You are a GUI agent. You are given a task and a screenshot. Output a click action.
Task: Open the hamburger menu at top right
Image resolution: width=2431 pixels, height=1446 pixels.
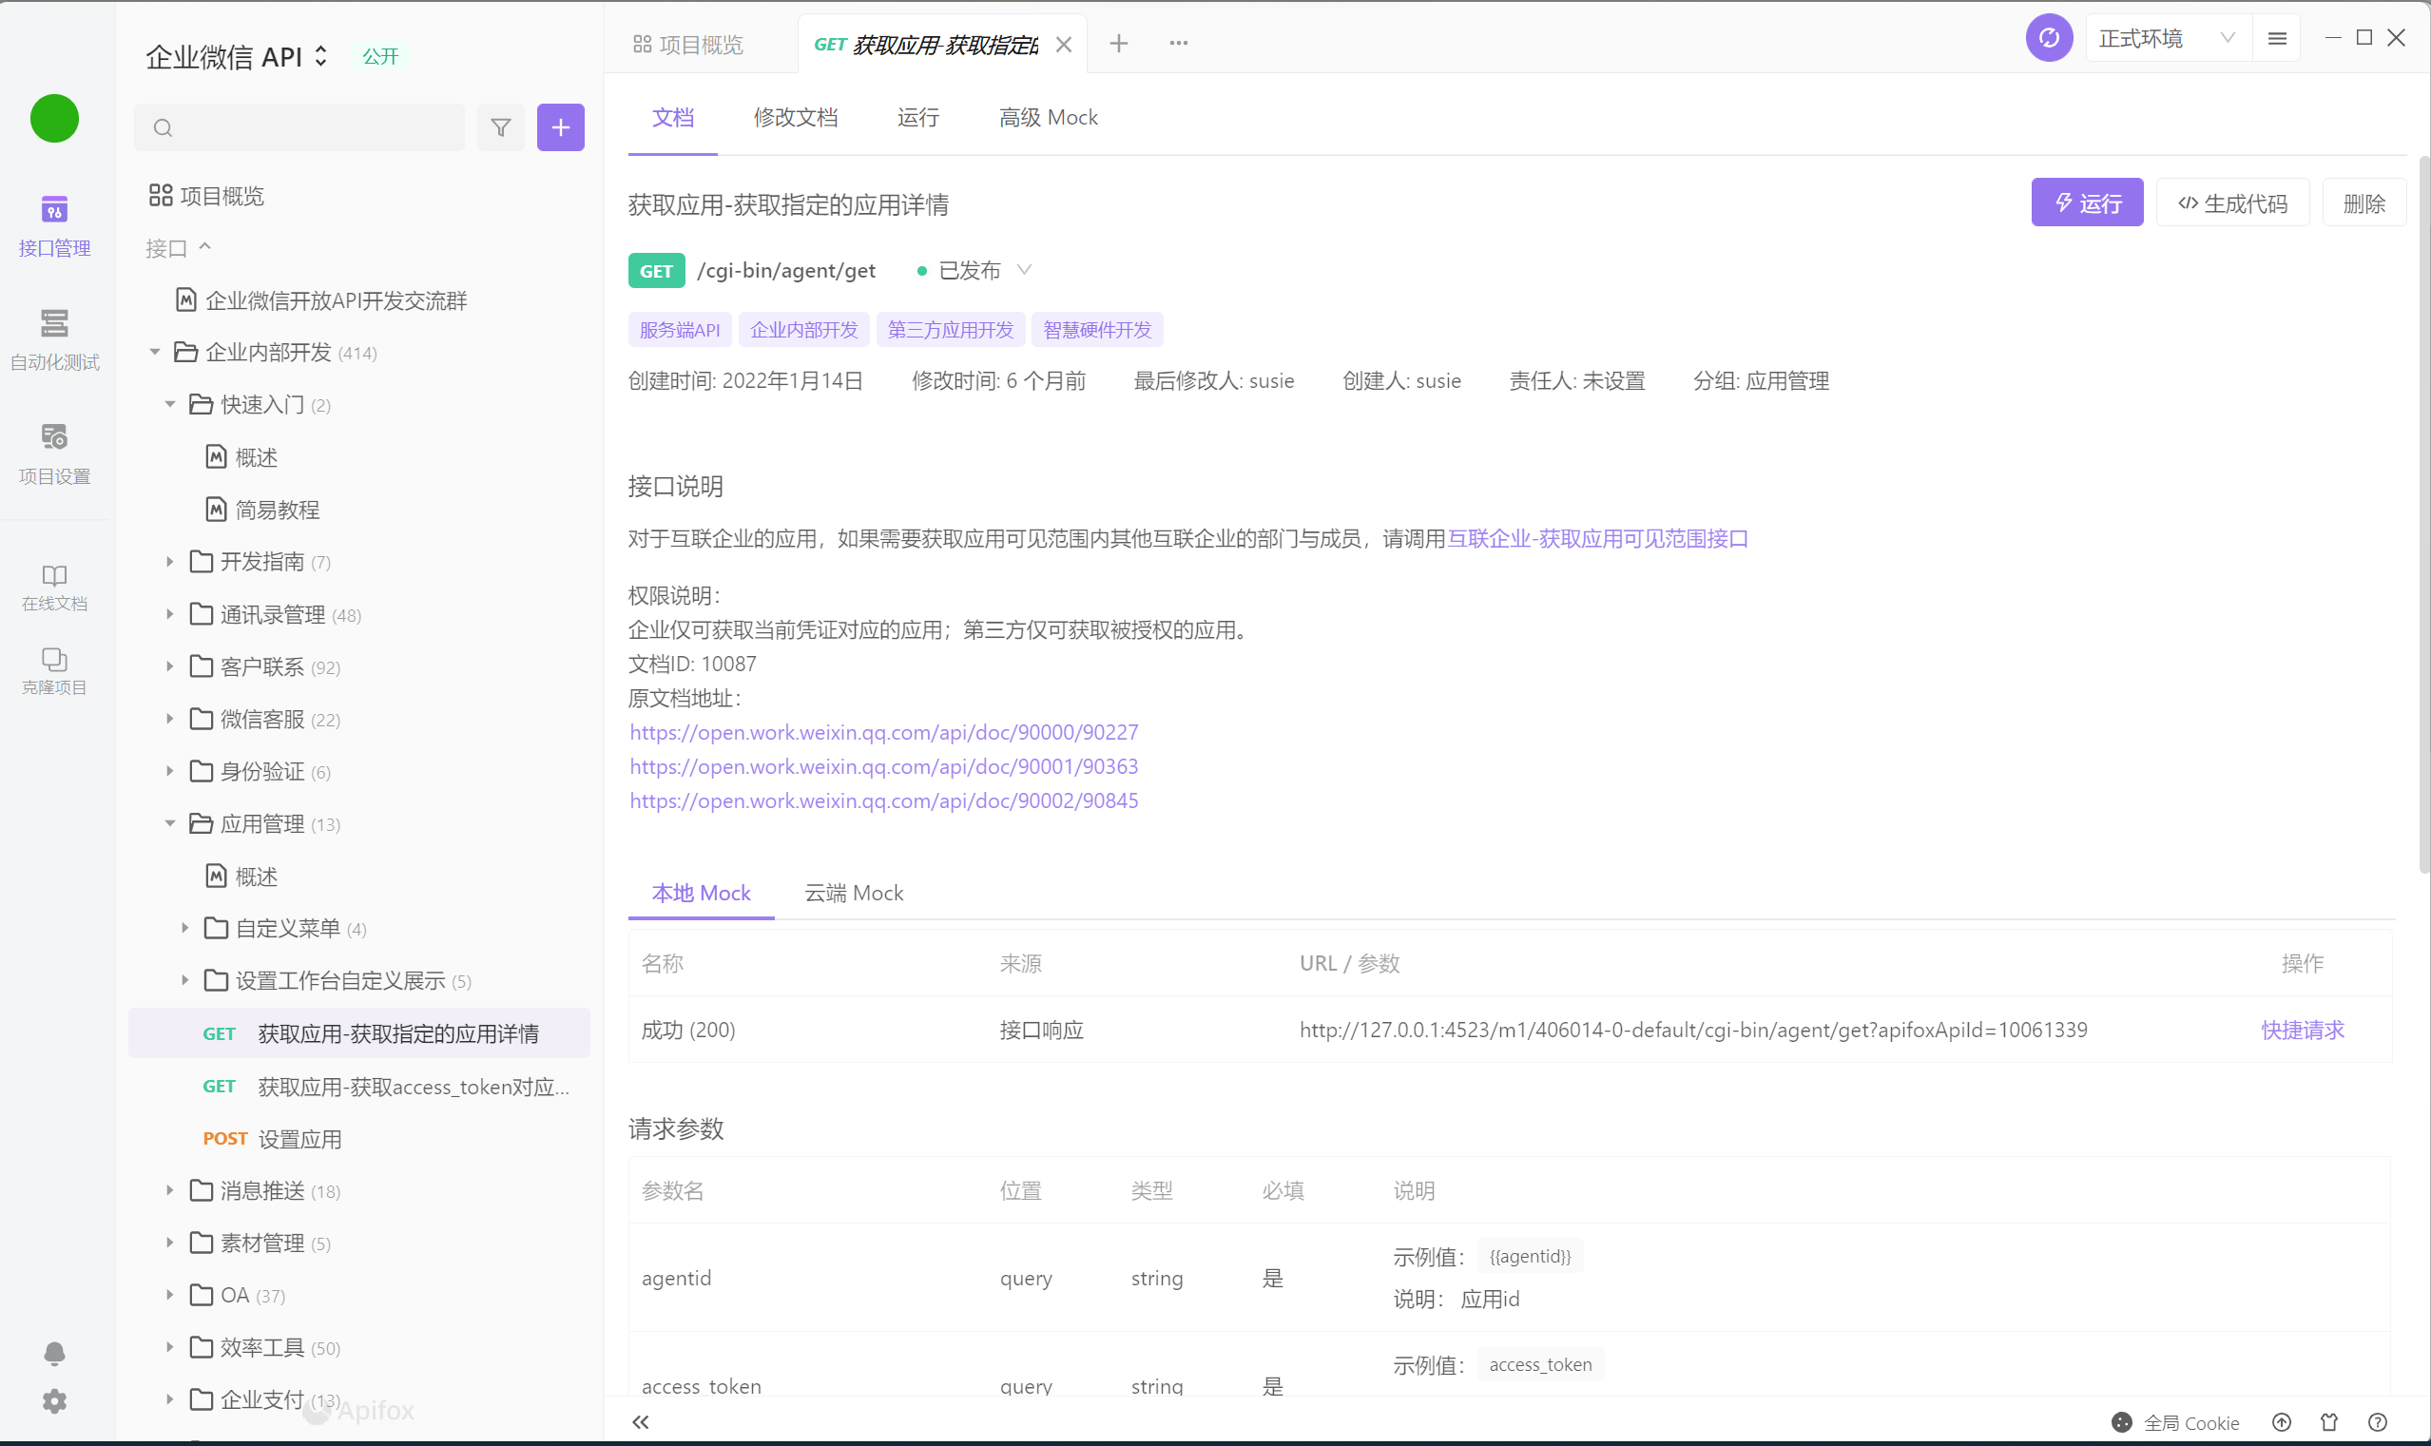2277,37
